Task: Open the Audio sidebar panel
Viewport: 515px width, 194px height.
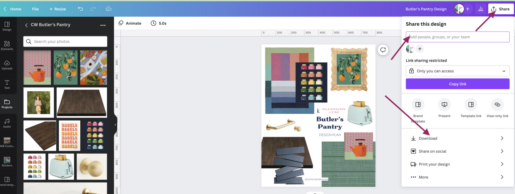Action: 7,123
